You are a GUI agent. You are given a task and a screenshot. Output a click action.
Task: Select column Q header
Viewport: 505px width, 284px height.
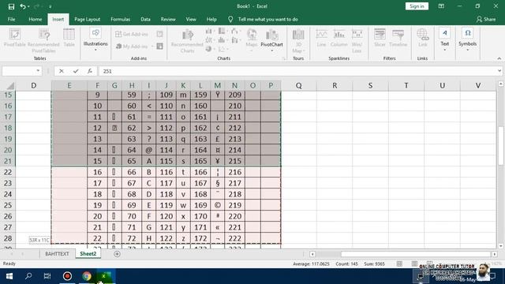(298, 86)
